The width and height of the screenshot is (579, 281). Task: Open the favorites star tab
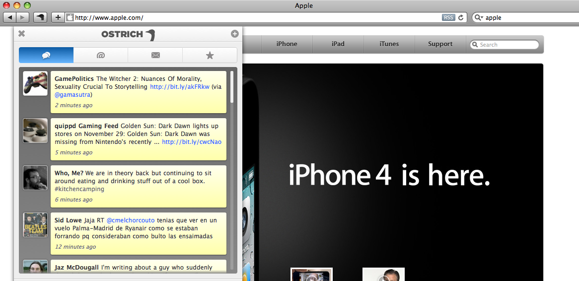(210, 56)
